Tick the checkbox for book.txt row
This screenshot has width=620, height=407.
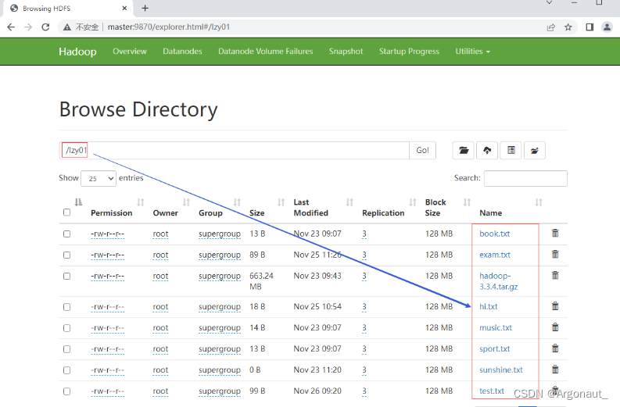coord(66,234)
